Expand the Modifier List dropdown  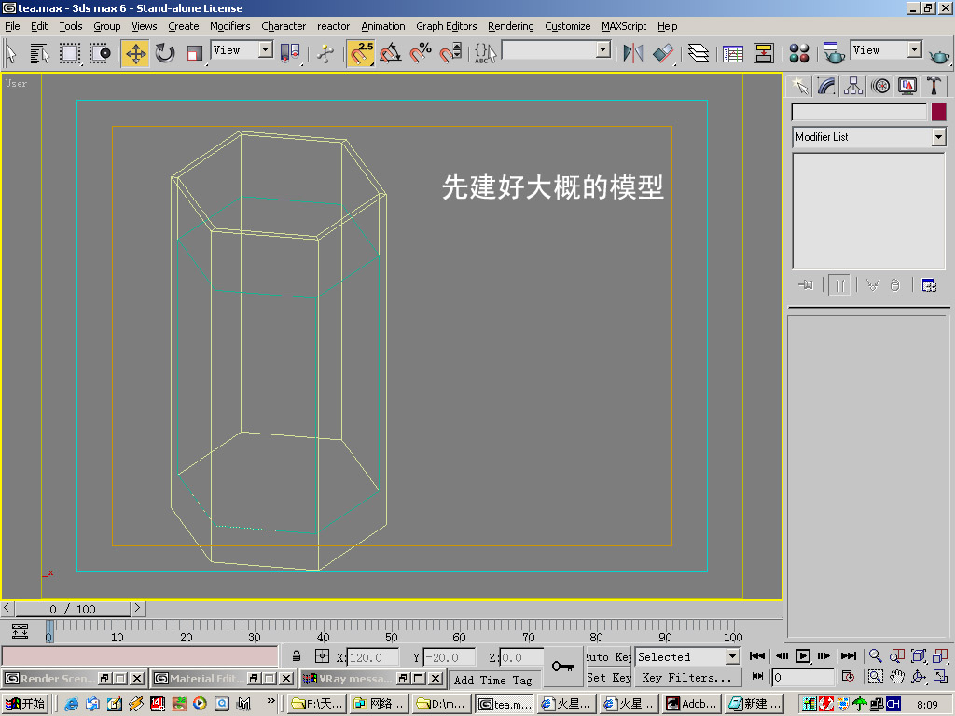click(938, 137)
